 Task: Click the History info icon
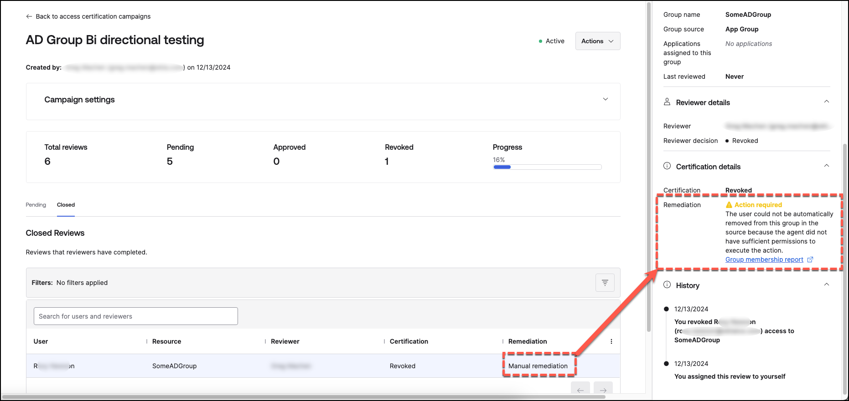(x=667, y=285)
